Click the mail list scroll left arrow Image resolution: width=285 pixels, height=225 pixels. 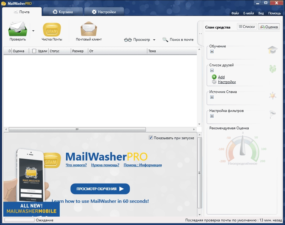point(6,129)
